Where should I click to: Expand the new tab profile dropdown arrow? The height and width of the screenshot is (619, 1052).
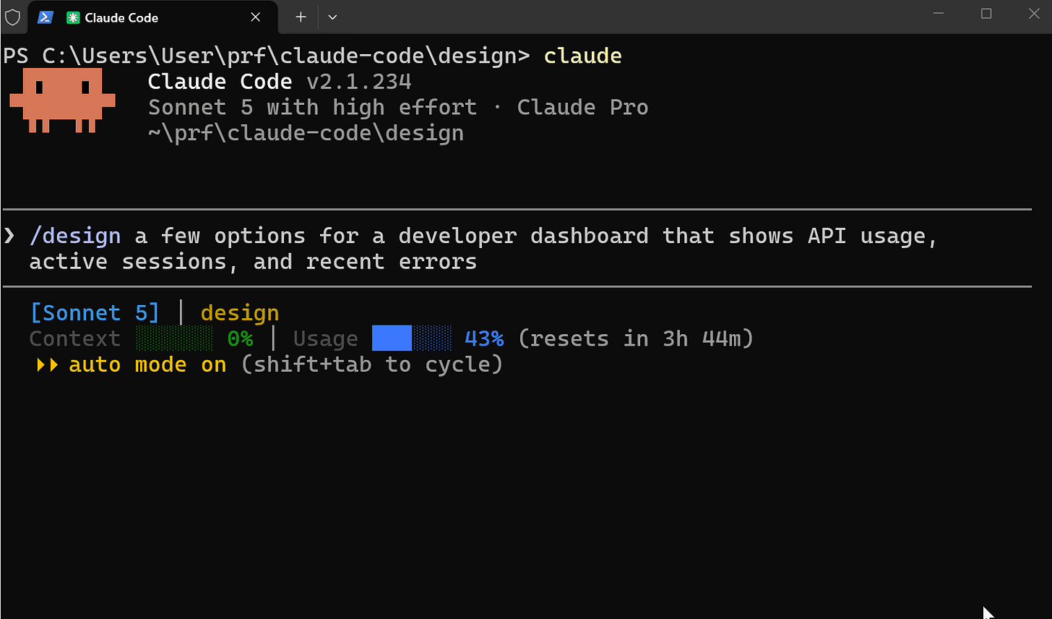tap(332, 17)
